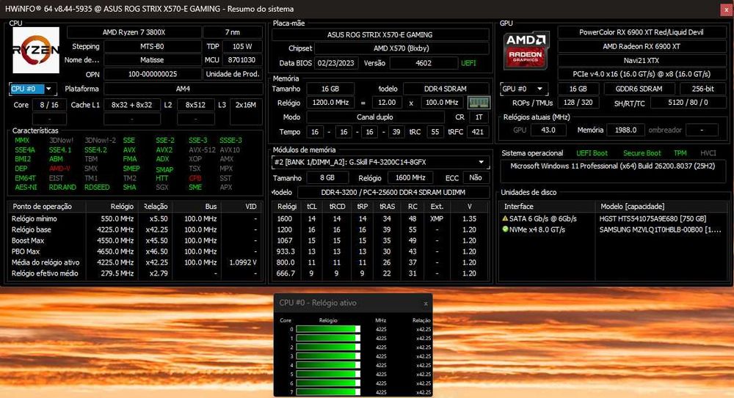The height and width of the screenshot is (398, 734).
Task: Click the Modelo [capacidade] column header
Action: tap(661, 206)
